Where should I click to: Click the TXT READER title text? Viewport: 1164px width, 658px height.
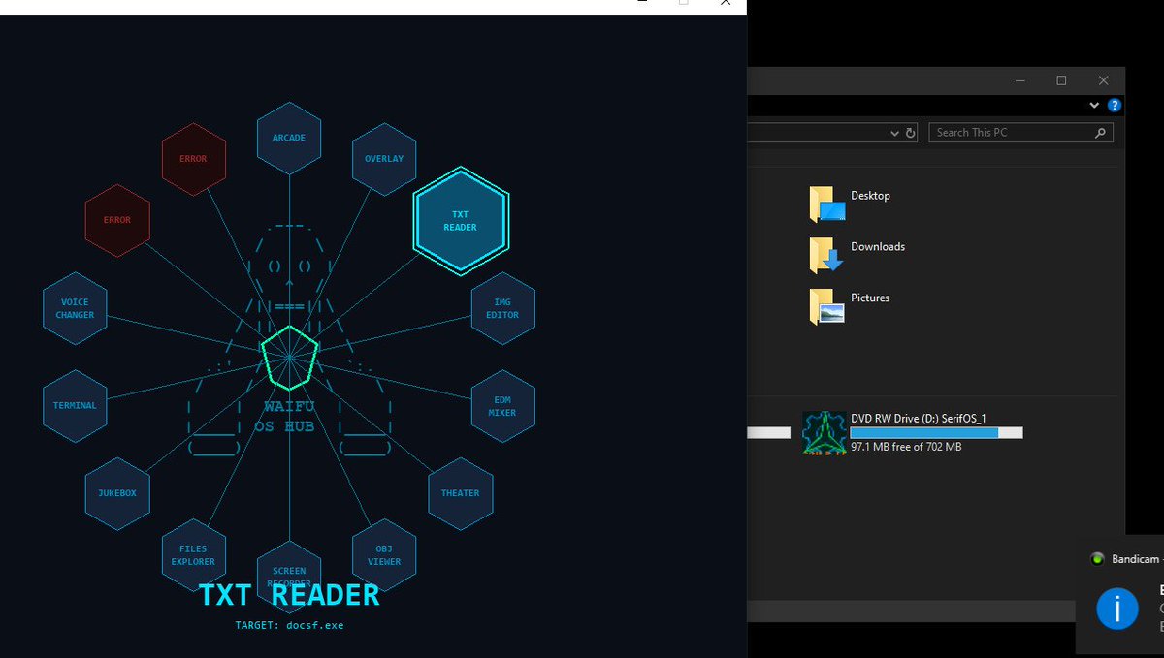289,595
